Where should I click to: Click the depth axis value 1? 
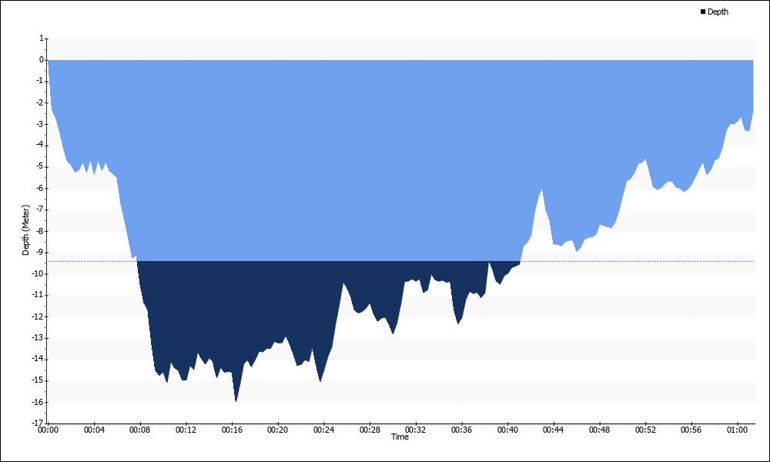42,38
